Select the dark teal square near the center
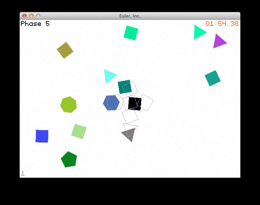The height and width of the screenshot is (205, 260). 125,87
